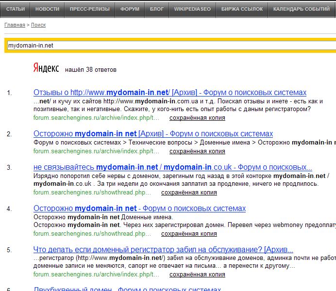Open fifth result 'Что делать если доменный регистратор'

pyautogui.click(x=163, y=250)
